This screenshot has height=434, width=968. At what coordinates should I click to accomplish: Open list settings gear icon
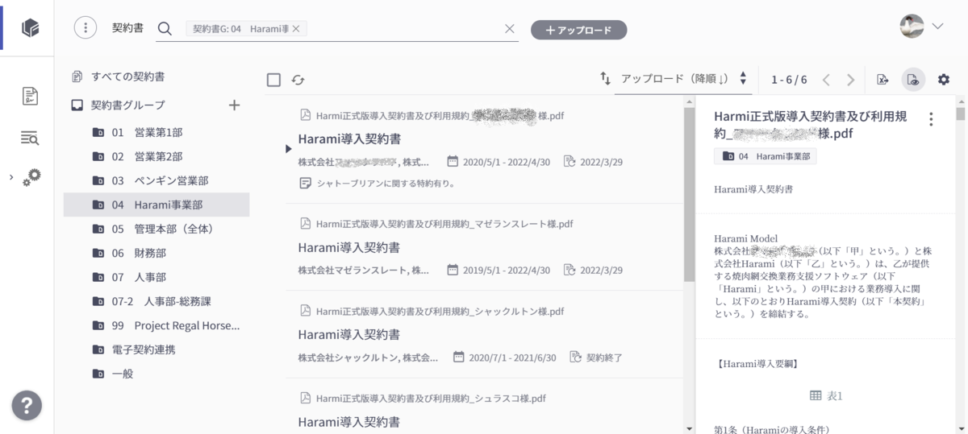[943, 79]
